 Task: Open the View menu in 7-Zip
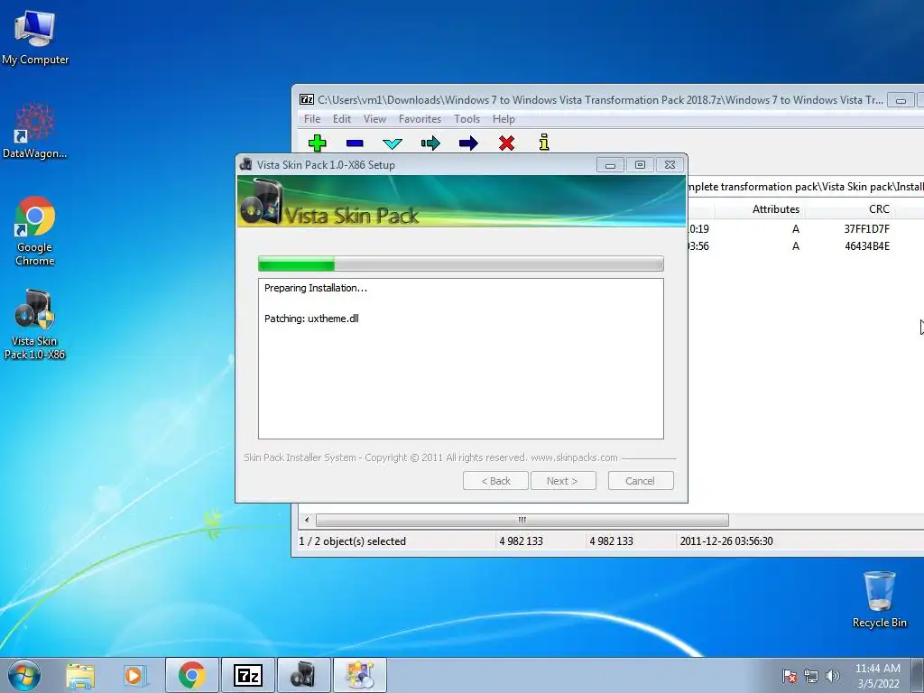(374, 119)
